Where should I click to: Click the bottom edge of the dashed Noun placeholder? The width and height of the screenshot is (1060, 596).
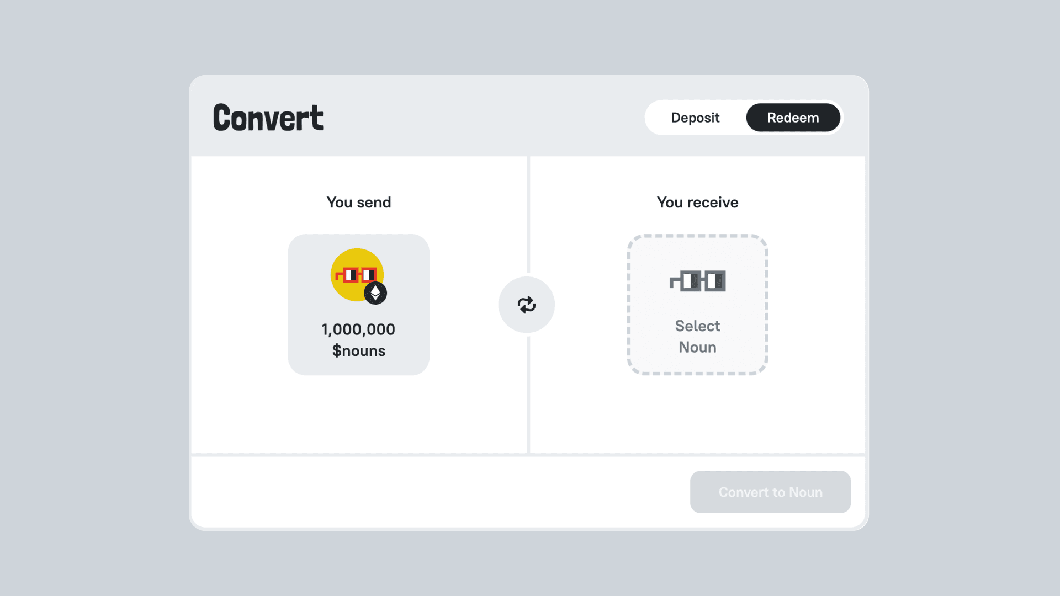click(x=697, y=374)
